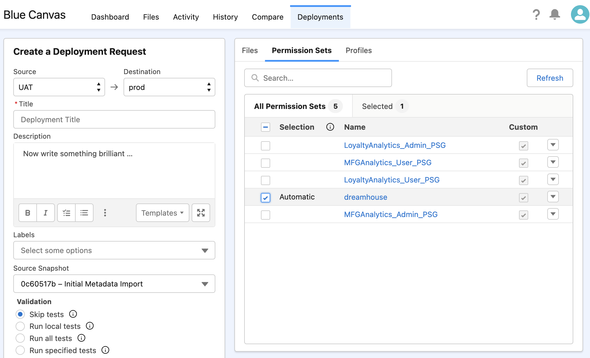590x358 pixels.
Task: Click the help question mark icon
Action: [x=537, y=16]
